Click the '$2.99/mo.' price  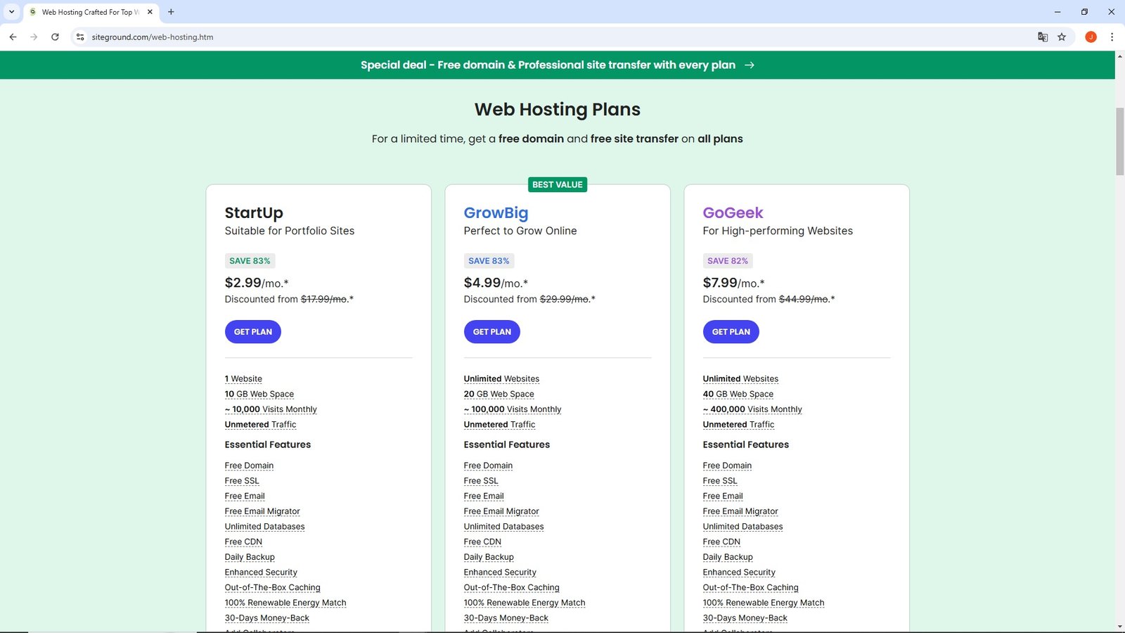click(257, 283)
